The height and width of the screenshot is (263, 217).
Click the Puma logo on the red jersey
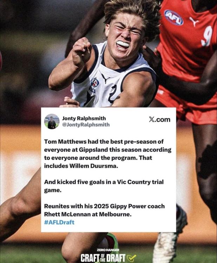pos(194,21)
